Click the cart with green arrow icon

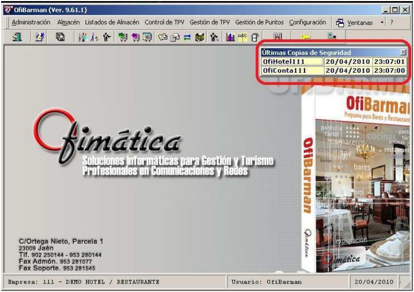(x=123, y=38)
